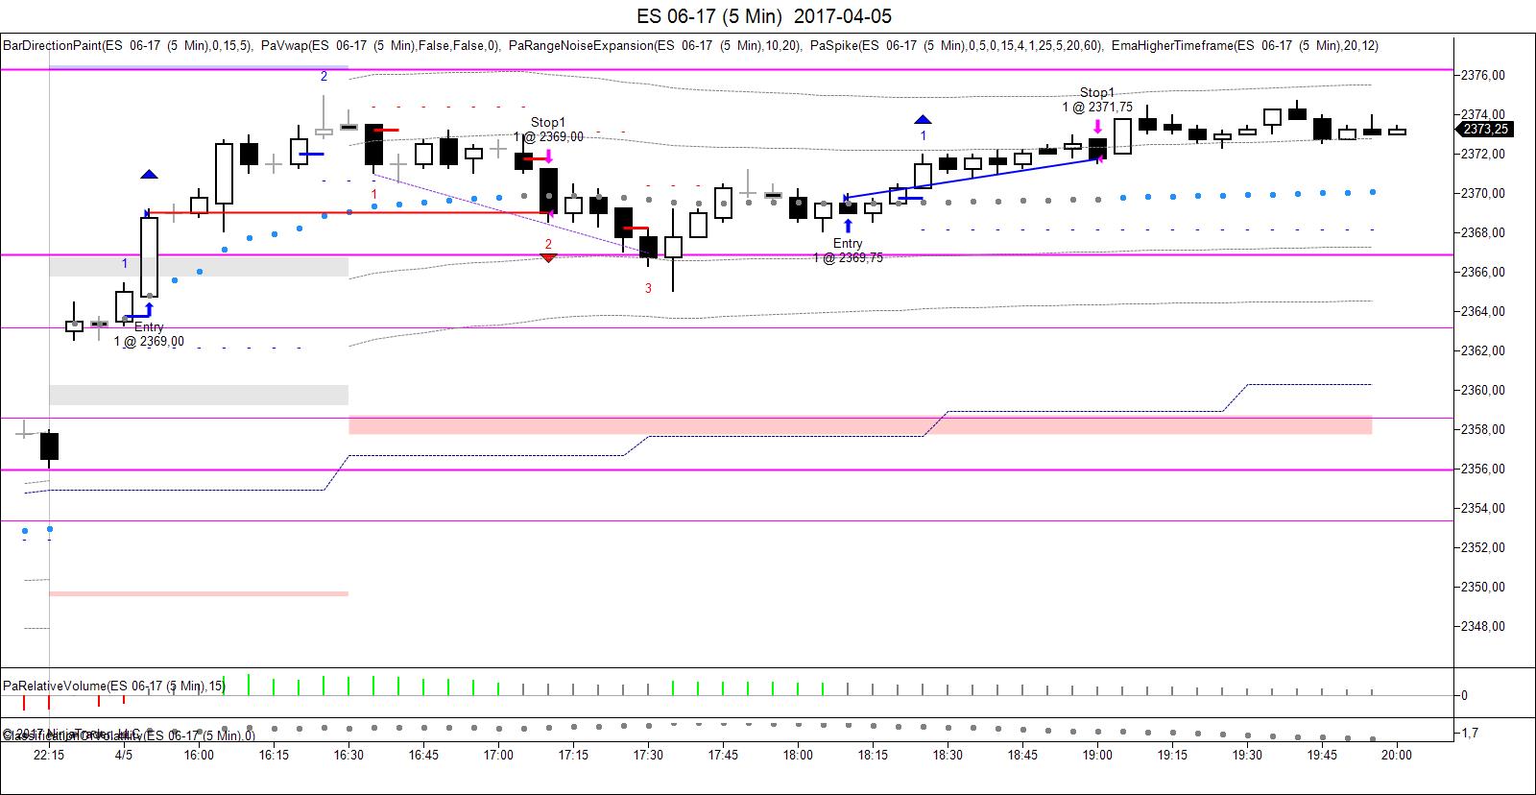Select the PaRangeNoiseExpansion indicator label
1536x795 pixels.
655,45
